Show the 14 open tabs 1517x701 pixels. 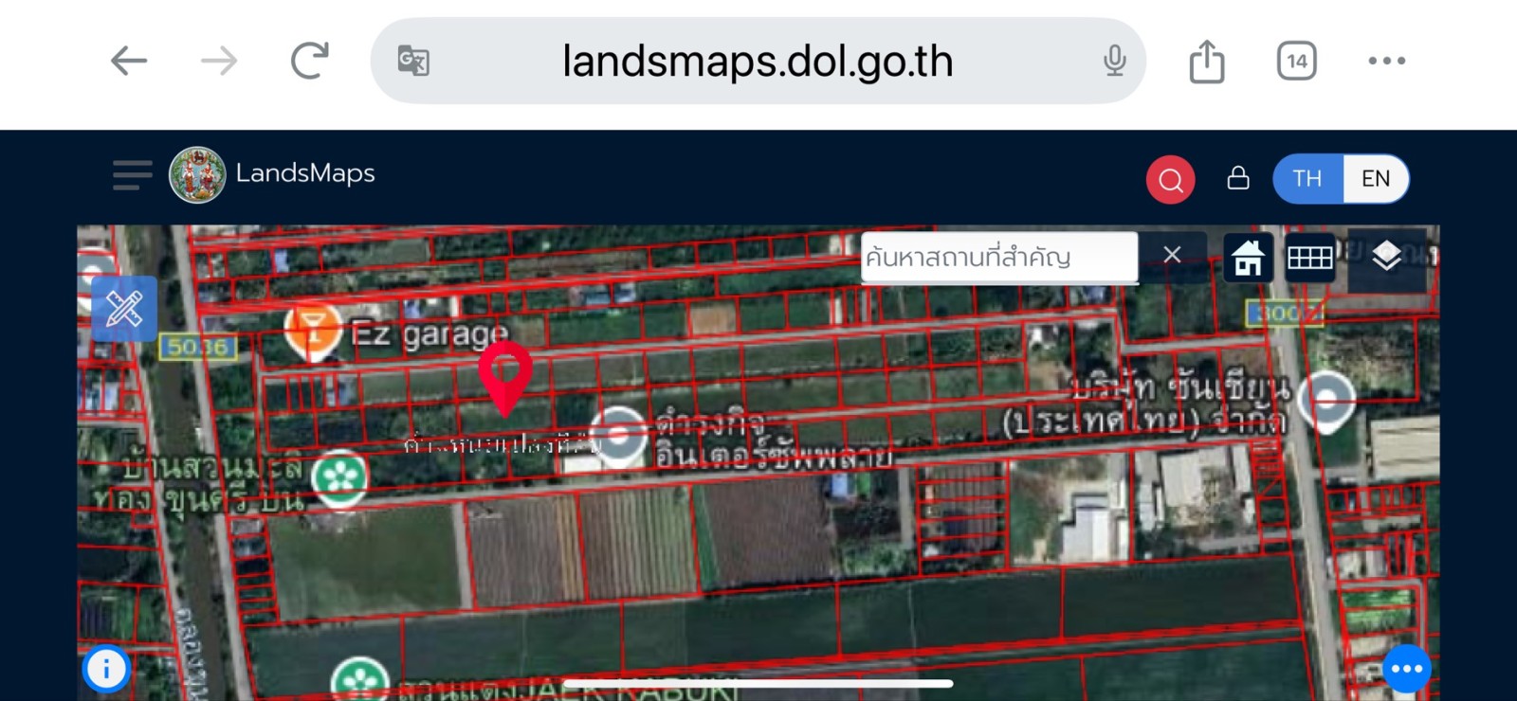coord(1296,62)
